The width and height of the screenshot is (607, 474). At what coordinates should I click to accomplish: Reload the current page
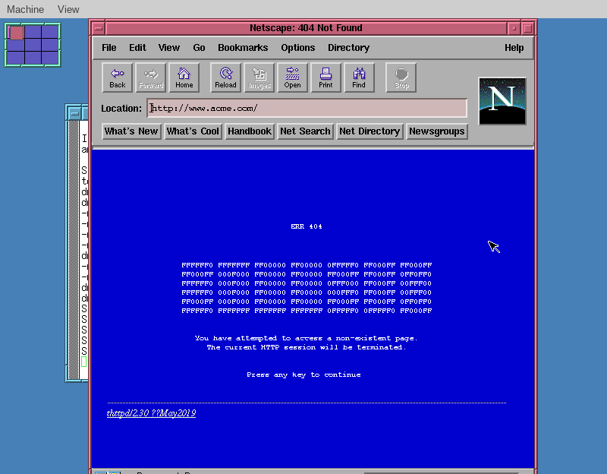point(225,77)
